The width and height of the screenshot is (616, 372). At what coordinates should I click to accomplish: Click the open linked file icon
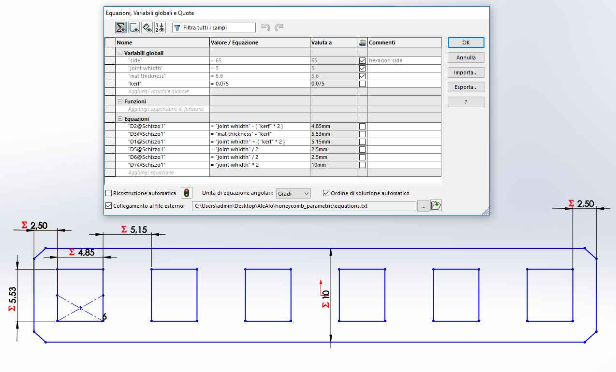pos(436,206)
